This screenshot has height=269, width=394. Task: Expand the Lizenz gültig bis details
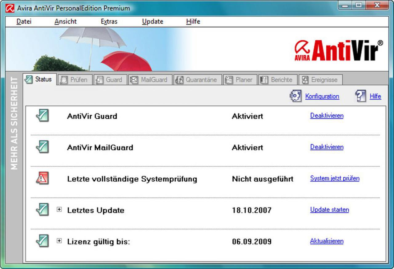point(59,241)
